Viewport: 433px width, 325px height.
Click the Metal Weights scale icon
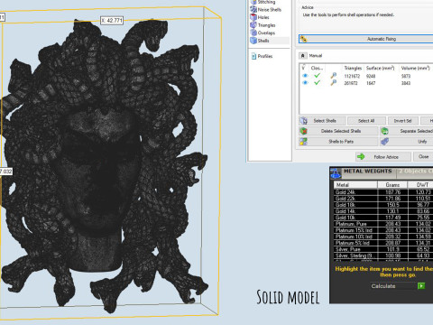(336, 173)
